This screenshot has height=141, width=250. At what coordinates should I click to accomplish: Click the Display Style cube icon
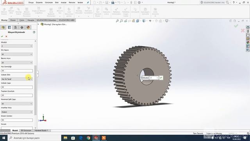(144, 21)
